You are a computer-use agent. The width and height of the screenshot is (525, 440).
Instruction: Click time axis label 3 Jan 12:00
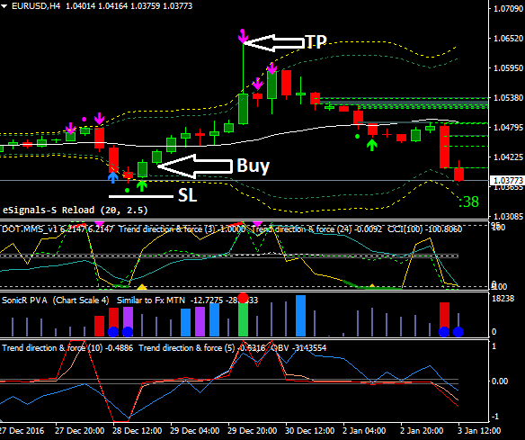[480, 431]
